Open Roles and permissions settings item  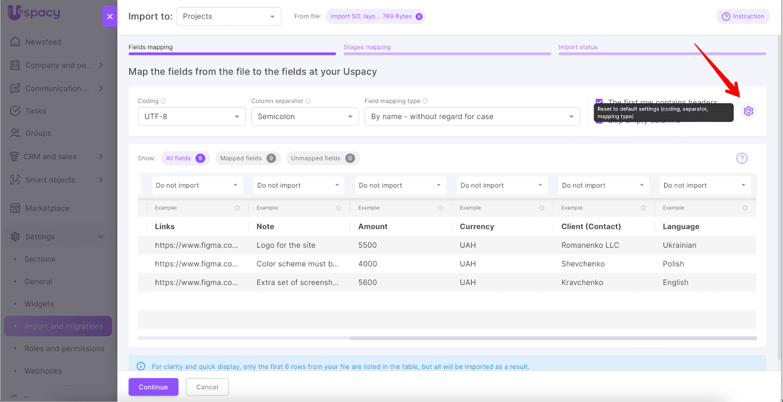coord(64,349)
